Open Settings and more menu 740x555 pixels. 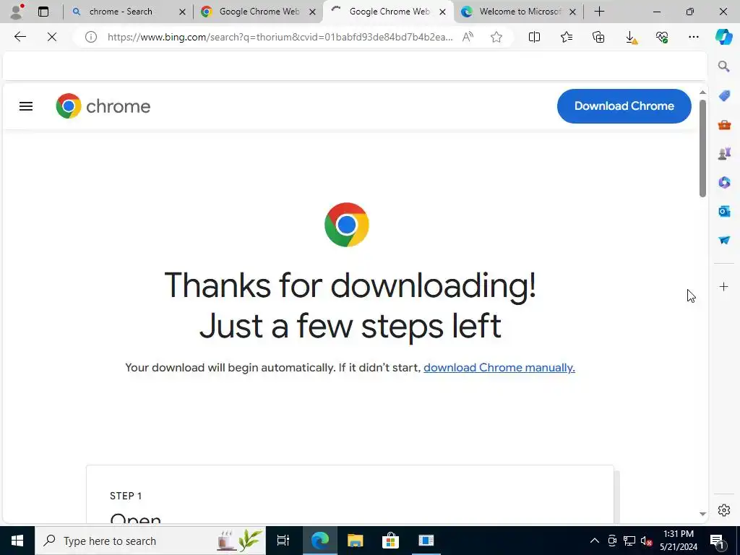[694, 37]
